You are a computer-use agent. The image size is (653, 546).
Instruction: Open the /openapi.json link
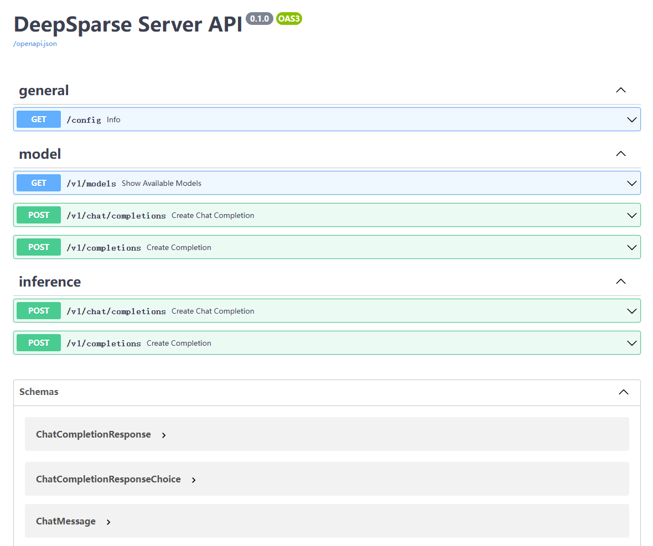click(x=35, y=44)
